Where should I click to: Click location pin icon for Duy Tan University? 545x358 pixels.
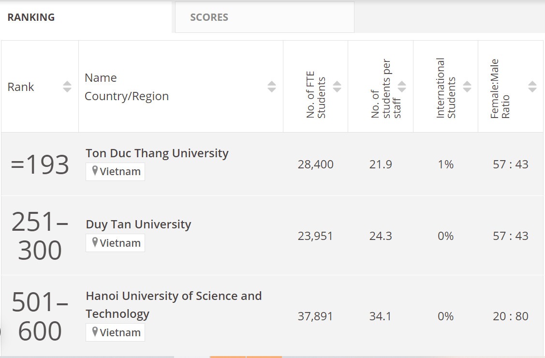tap(95, 243)
